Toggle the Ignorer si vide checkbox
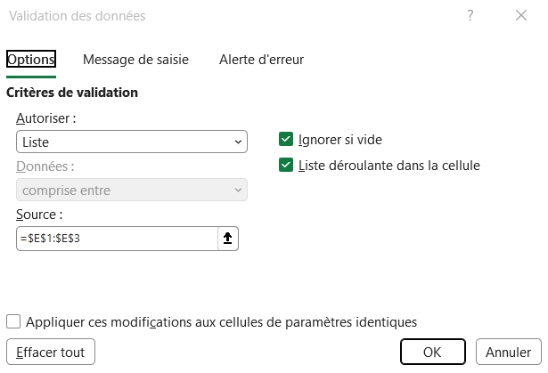 [286, 139]
